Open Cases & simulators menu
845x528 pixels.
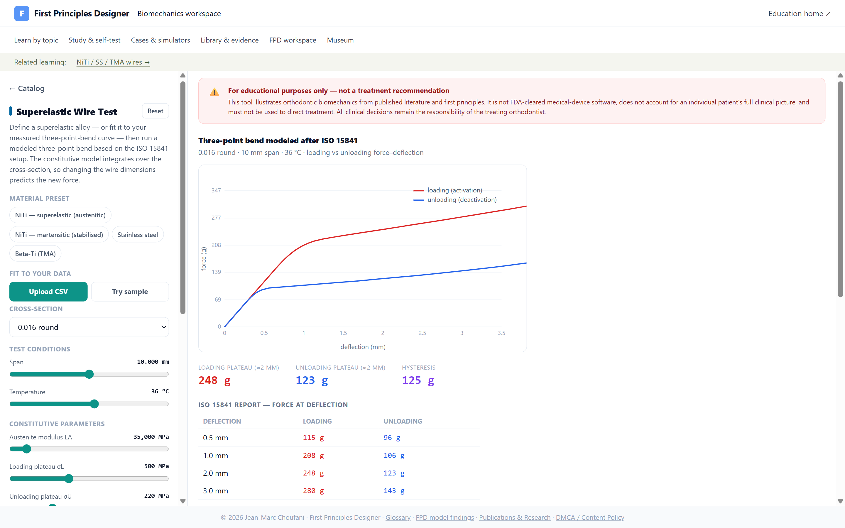click(x=160, y=40)
